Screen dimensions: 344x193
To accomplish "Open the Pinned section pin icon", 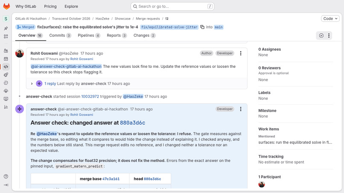I will [6, 28].
